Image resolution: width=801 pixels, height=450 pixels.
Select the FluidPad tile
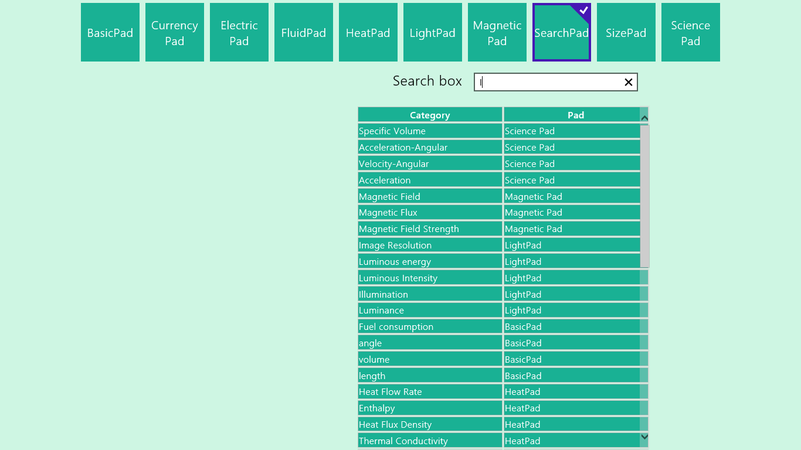click(304, 32)
